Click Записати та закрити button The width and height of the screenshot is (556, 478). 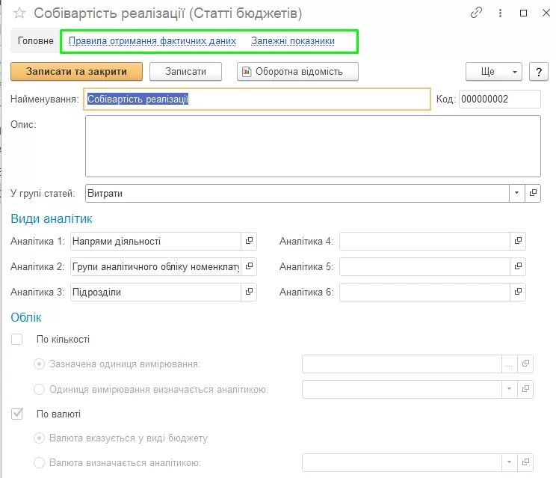[76, 72]
